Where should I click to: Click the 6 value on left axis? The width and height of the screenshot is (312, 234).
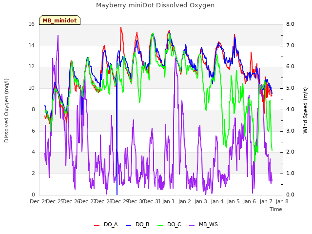pyautogui.click(x=33, y=131)
